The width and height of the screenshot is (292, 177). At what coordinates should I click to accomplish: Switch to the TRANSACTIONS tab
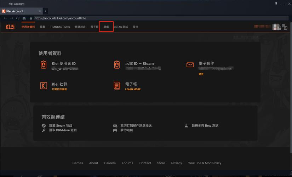pyautogui.click(x=60, y=27)
